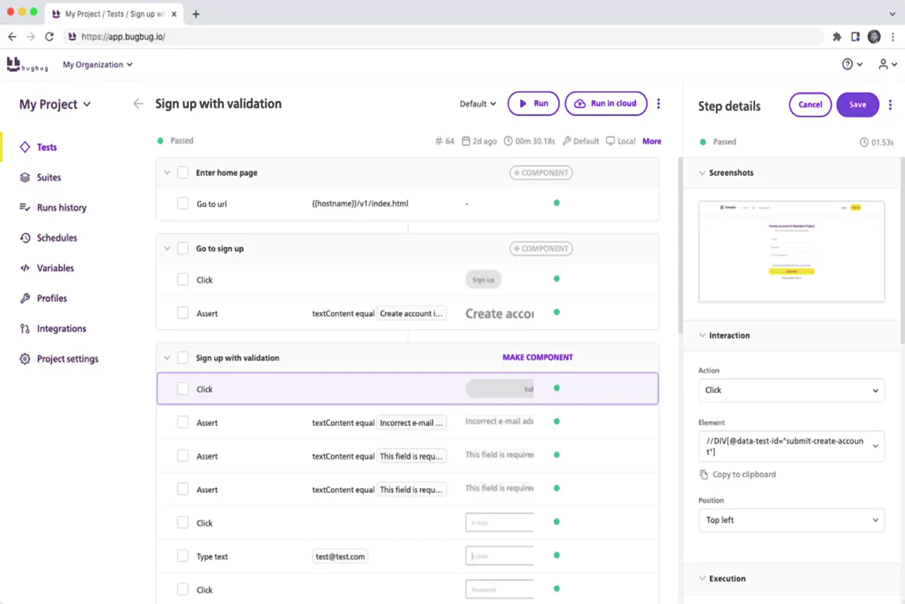This screenshot has width=905, height=604.
Task: Click Run in cloud button
Action: pos(606,103)
